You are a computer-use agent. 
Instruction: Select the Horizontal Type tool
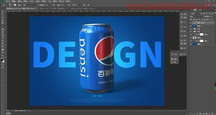3,38
